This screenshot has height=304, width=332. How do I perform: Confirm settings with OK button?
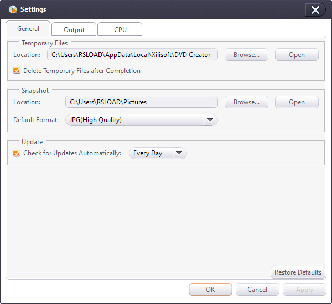click(210, 290)
